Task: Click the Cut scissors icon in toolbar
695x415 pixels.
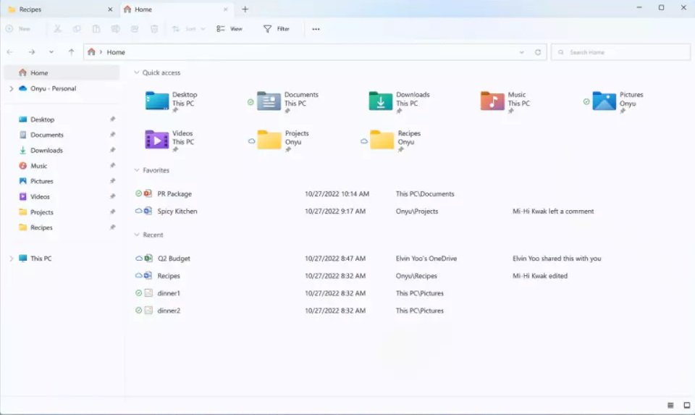Action: (x=58, y=29)
